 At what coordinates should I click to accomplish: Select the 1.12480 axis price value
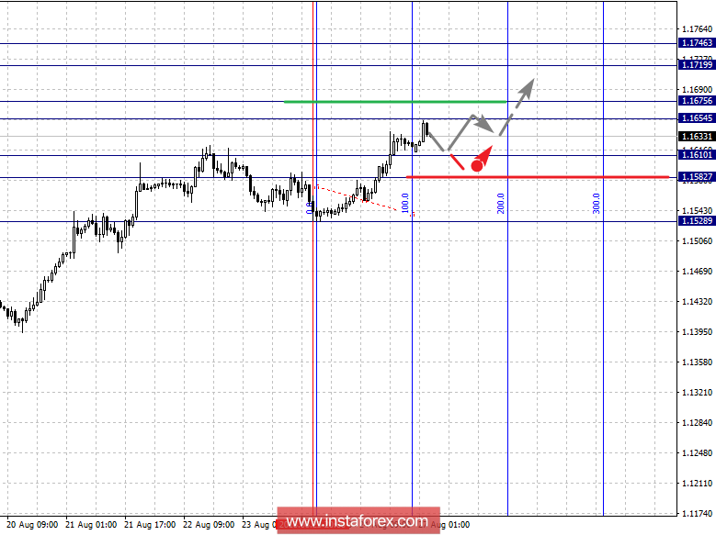697,453
